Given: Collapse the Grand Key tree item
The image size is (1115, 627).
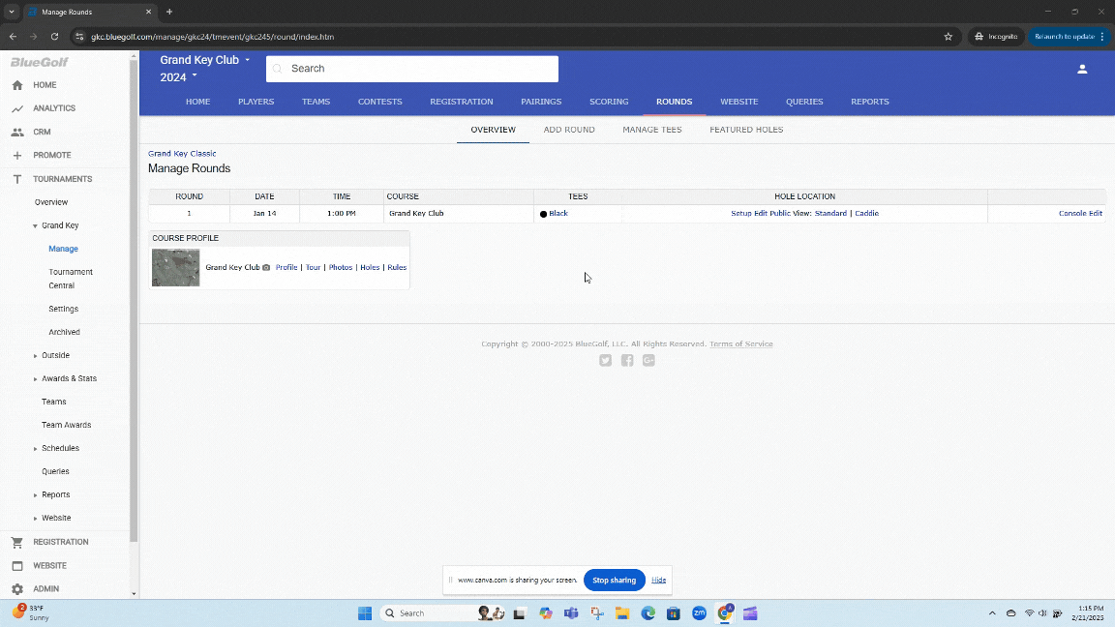Looking at the screenshot, I should 35,226.
